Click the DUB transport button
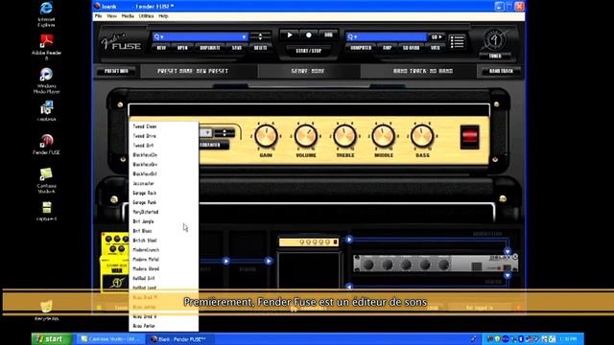 (328, 34)
